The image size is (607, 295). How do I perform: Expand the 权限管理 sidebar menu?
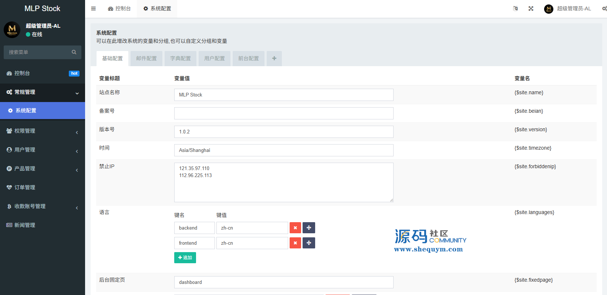[43, 131]
